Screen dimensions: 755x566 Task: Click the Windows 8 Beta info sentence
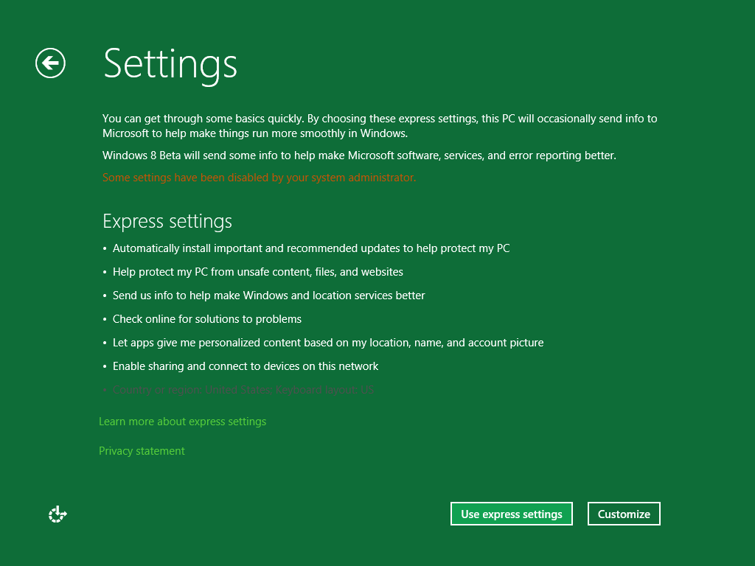click(359, 156)
